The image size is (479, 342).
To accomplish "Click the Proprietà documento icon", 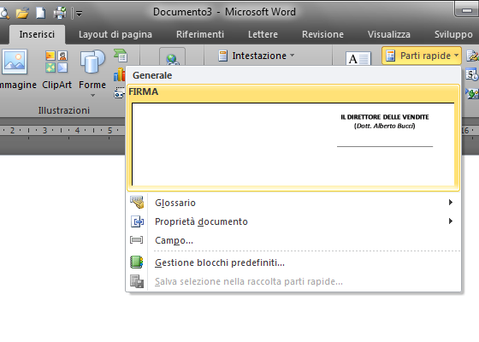I will 137,221.
